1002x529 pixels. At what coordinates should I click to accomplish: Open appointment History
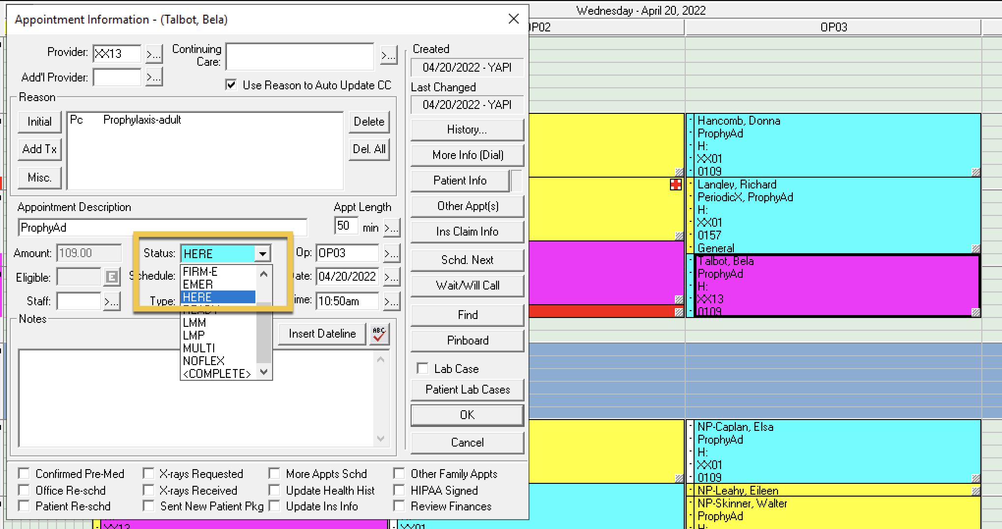[x=467, y=130]
